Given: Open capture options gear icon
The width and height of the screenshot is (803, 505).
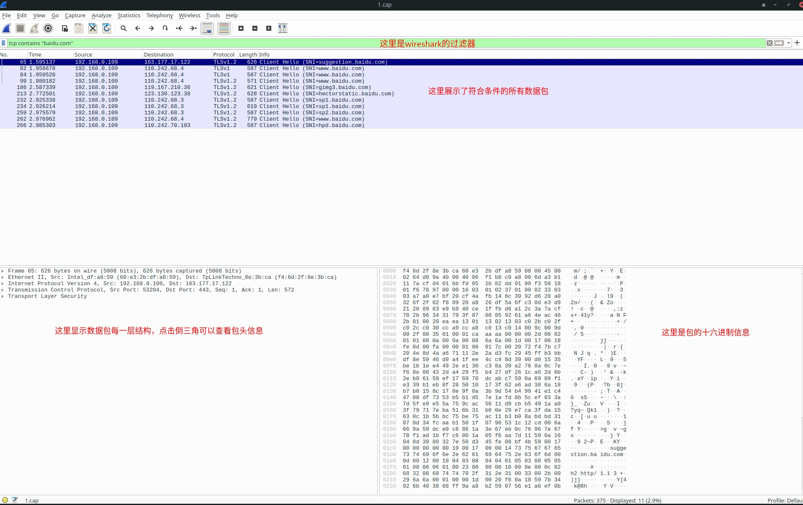Looking at the screenshot, I should point(48,28).
